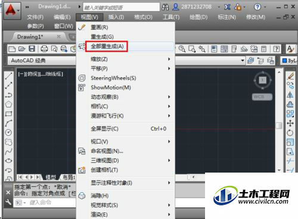Click the Plot Preview icon
Screen dimensions: 298x219
click(x=54, y=49)
